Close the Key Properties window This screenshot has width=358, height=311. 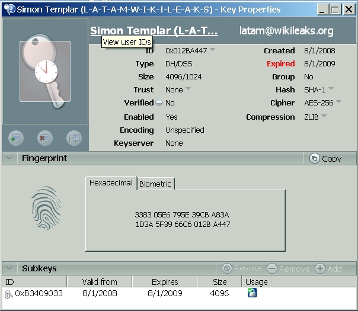click(x=349, y=9)
